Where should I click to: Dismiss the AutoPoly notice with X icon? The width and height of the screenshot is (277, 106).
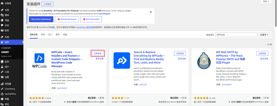pyautogui.click(x=151, y=12)
